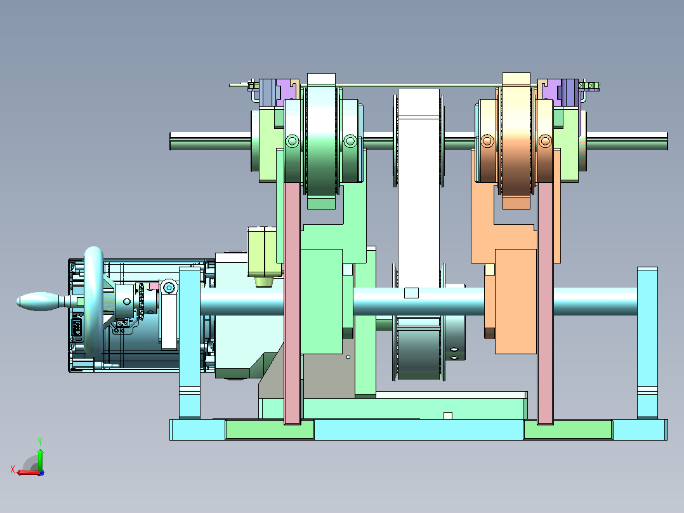684x513 pixels.
Task: Select the thin upper green shaft at left end
Action: pos(211,141)
